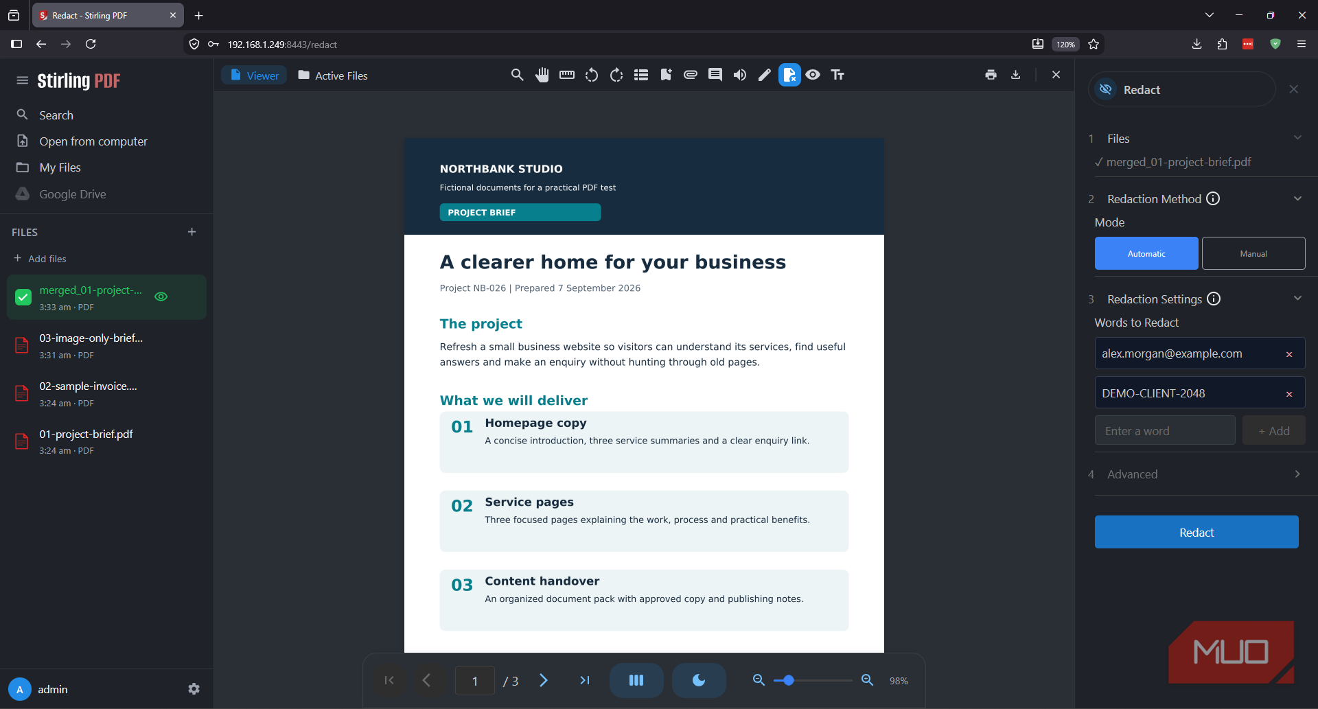Download the file from viewer toolbar
Viewport: 1318px width, 709px height.
click(1016, 75)
